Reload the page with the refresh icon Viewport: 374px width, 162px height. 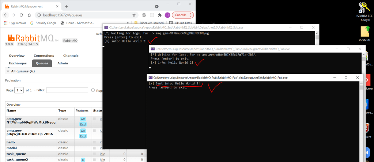tap(22, 15)
